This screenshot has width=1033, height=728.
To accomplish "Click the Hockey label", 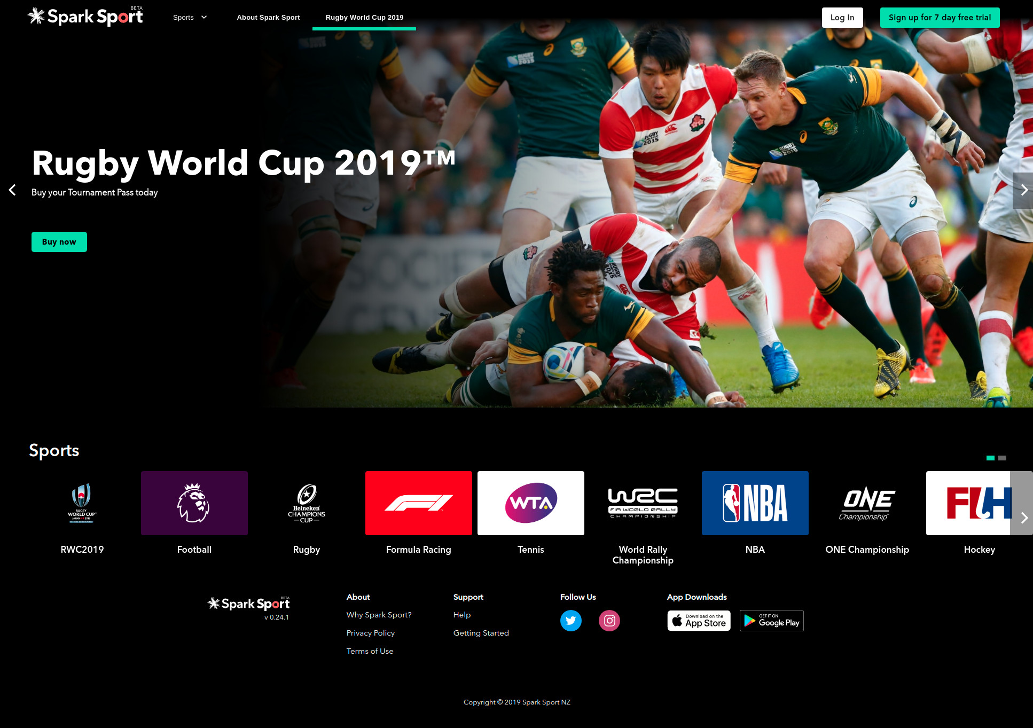I will click(980, 550).
